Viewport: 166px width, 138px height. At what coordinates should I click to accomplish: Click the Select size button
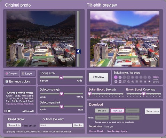(x=152, y=111)
